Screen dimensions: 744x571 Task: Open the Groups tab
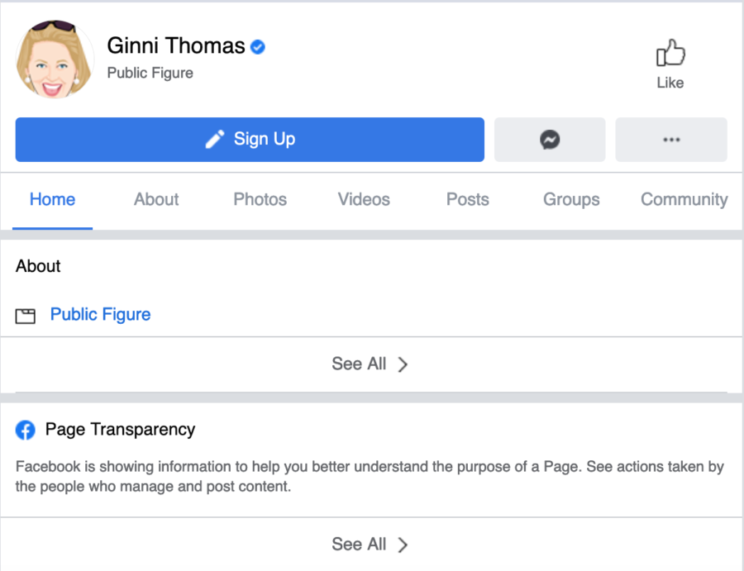pyautogui.click(x=571, y=199)
